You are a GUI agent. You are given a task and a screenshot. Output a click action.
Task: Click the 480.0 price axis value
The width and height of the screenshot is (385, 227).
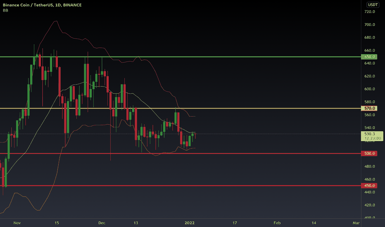coord(370,166)
